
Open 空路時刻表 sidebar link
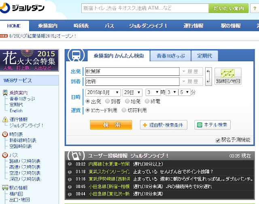tap(21, 146)
